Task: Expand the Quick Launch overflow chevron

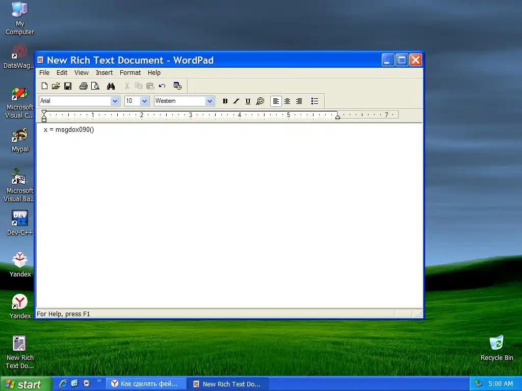Action: pos(99,381)
